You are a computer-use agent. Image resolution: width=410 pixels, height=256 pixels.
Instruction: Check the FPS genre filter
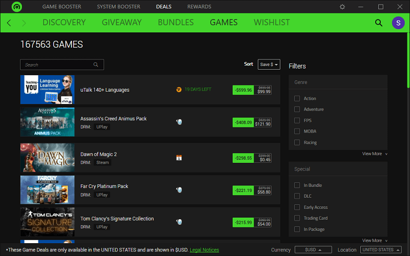click(297, 120)
